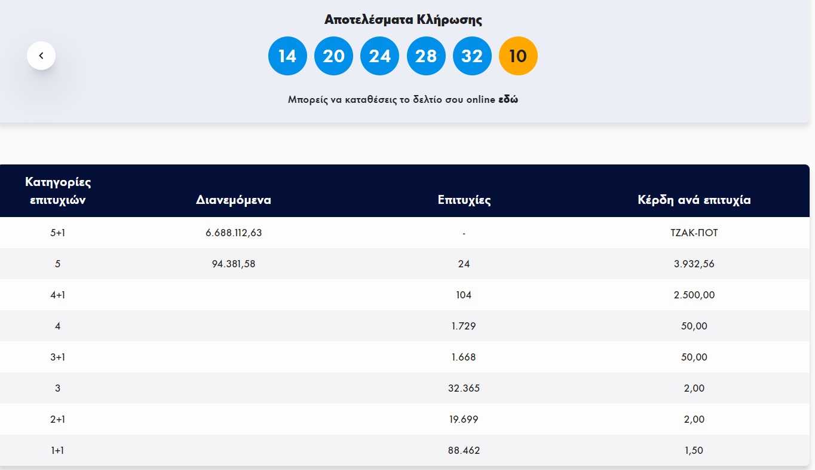Click the 'ΤΖΑΚ-ΠΟΤ' cell
Screen dimensions: 815x470
coord(694,233)
